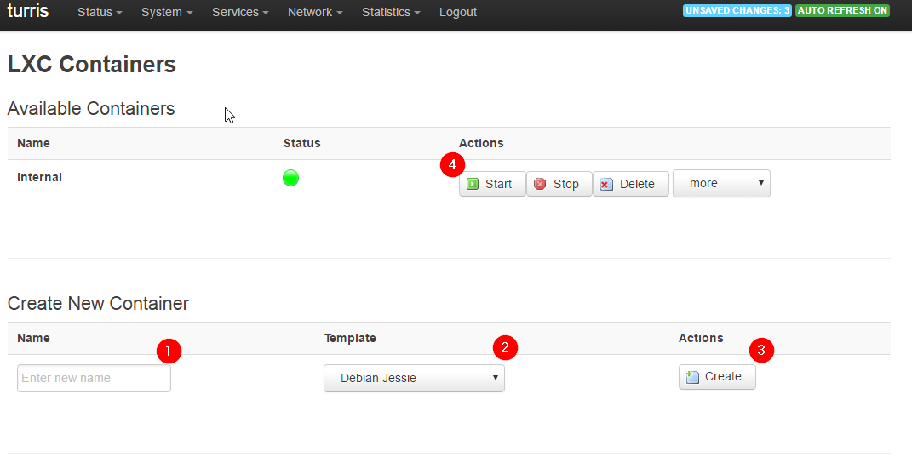Click the red numbered marker 1
The height and width of the screenshot is (457, 912).
coord(169,350)
